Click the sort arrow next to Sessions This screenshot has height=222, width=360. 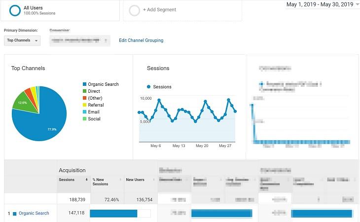tap(87, 180)
